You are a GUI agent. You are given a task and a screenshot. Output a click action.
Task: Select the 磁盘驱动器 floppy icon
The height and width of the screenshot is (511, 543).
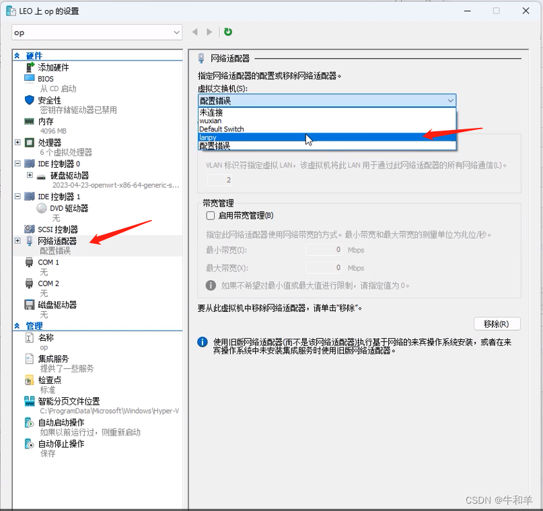[x=30, y=304]
